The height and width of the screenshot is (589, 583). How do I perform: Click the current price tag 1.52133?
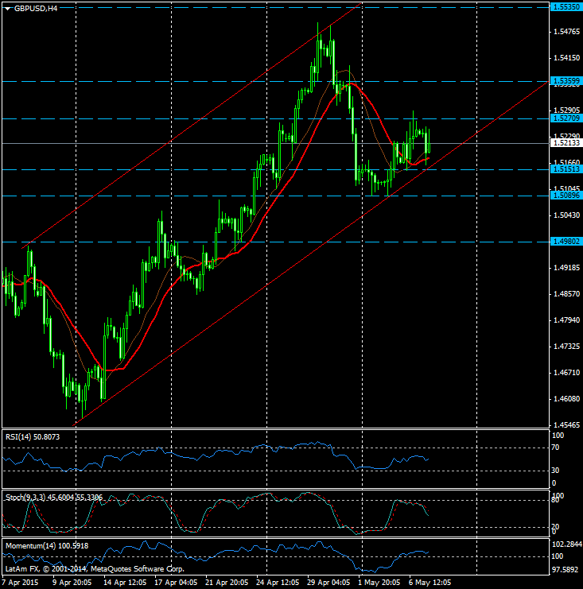566,144
